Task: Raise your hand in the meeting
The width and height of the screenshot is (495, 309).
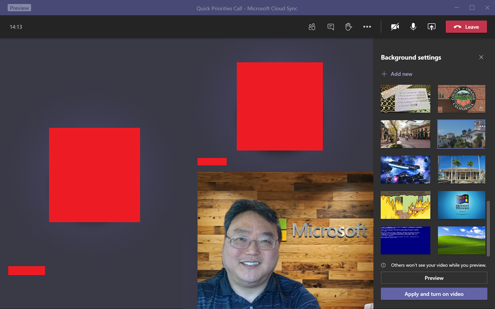Action: pyautogui.click(x=349, y=27)
